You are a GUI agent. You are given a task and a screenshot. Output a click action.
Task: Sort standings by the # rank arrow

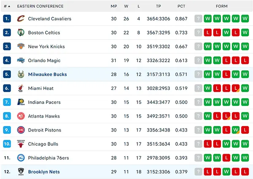coord(7,6)
